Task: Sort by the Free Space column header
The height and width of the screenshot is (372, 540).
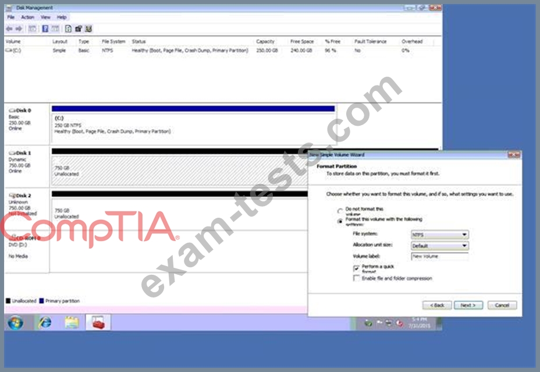Action: coord(302,42)
